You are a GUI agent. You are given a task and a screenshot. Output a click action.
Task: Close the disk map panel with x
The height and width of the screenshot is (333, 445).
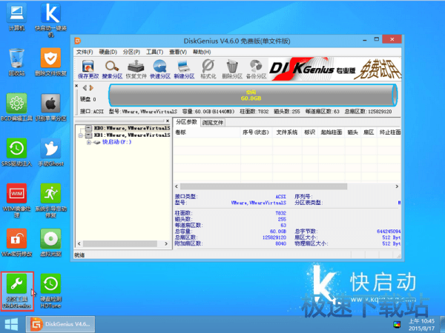76,86
